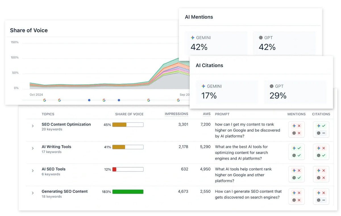Expand the AI SEO Tools topic row

pos(33,171)
